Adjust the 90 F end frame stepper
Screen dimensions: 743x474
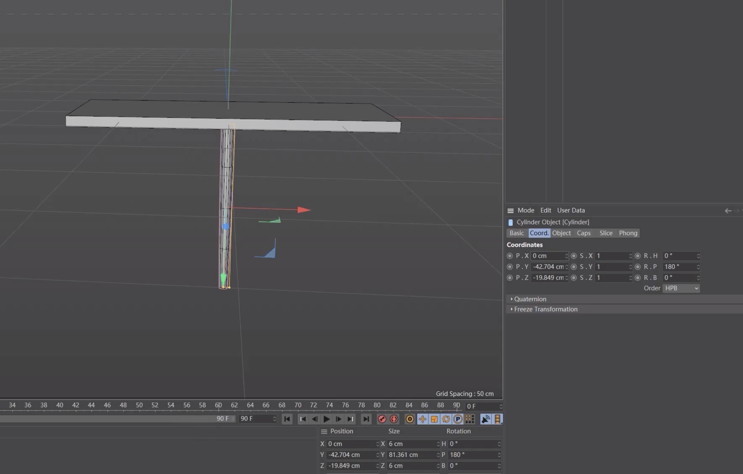point(274,419)
